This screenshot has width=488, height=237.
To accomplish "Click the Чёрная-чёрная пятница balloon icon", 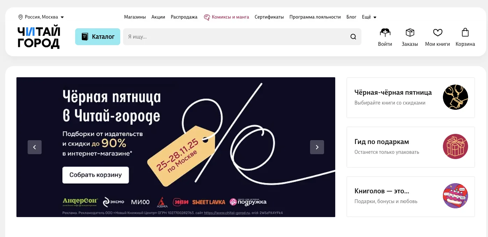I will click(x=455, y=97).
